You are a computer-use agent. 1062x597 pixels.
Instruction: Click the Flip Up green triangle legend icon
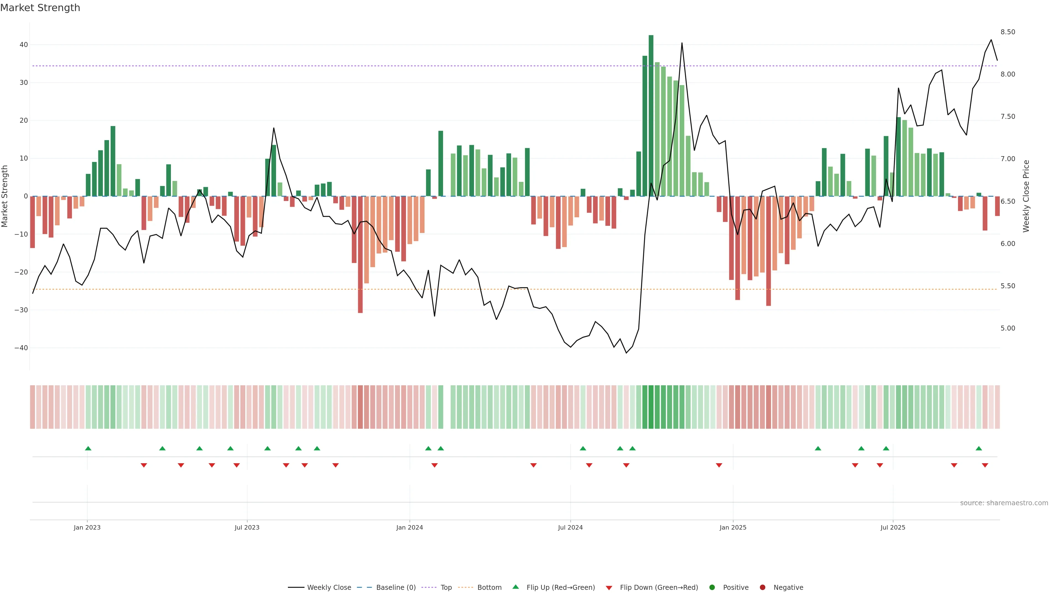(x=515, y=587)
